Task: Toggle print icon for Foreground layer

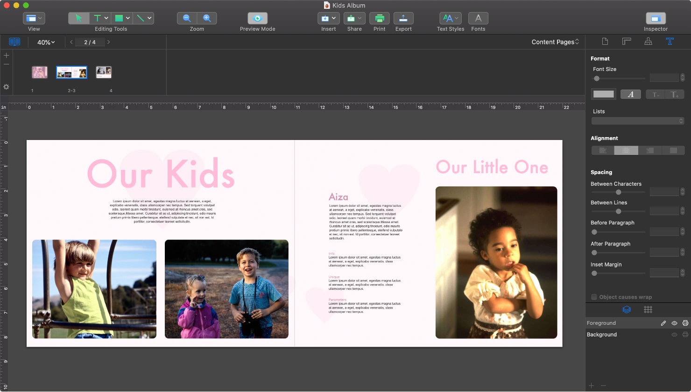Action: point(685,323)
